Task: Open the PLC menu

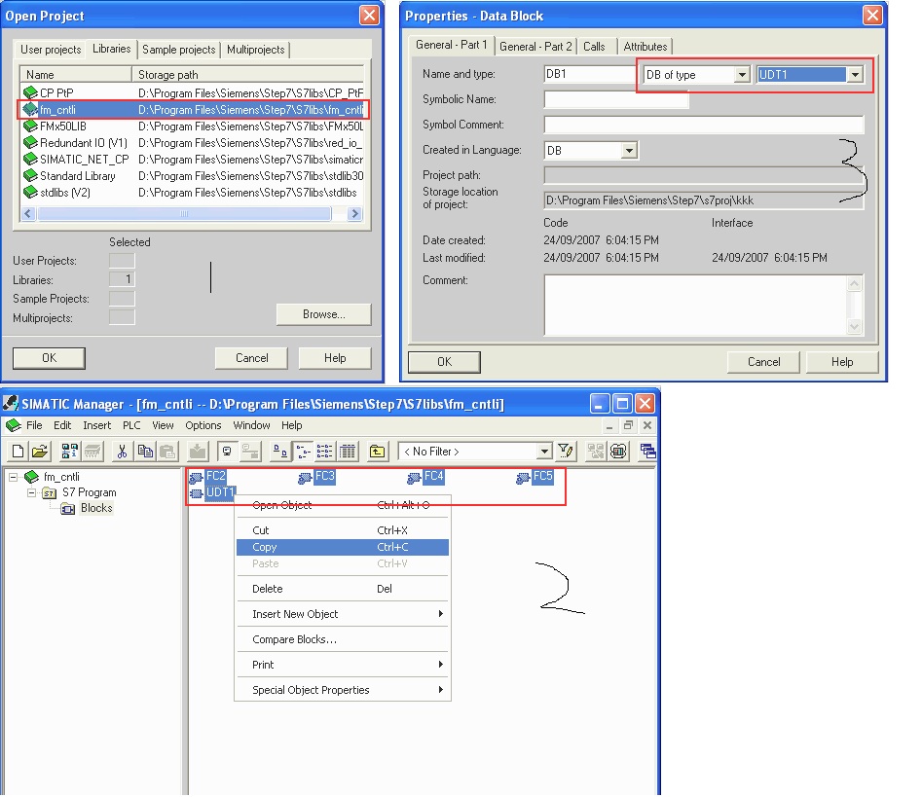Action: tap(131, 425)
